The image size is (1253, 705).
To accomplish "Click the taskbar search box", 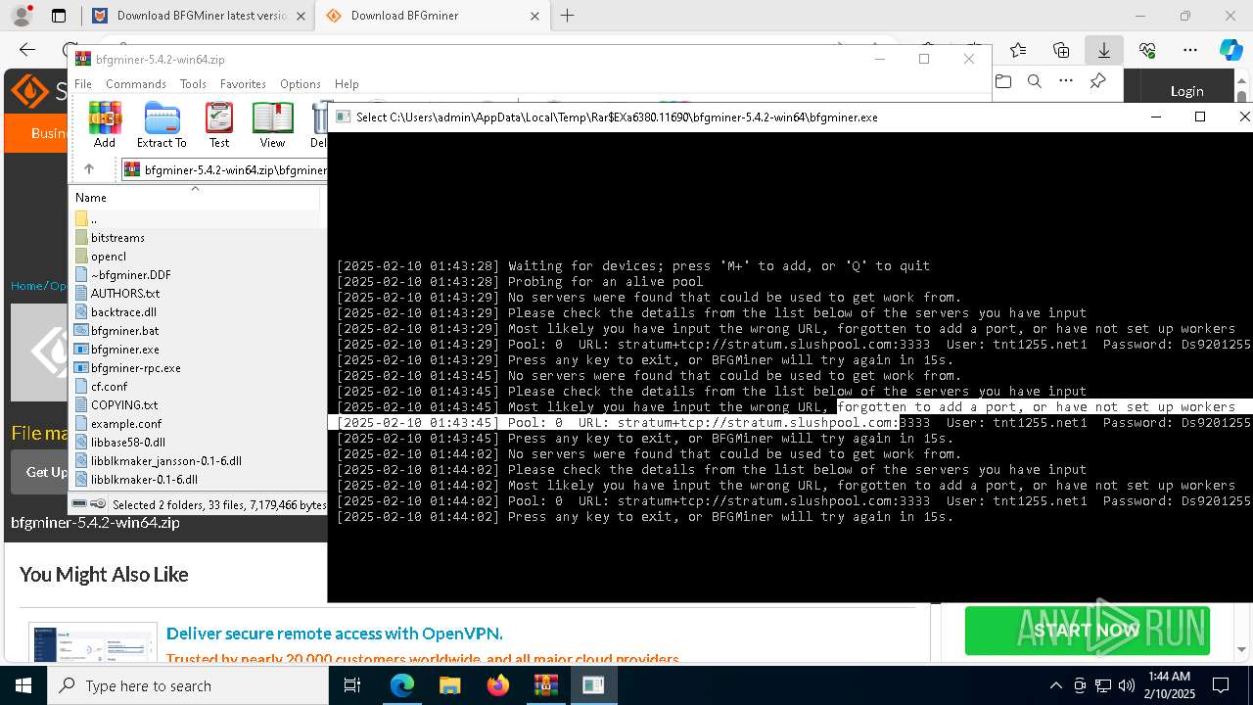I will (x=188, y=685).
